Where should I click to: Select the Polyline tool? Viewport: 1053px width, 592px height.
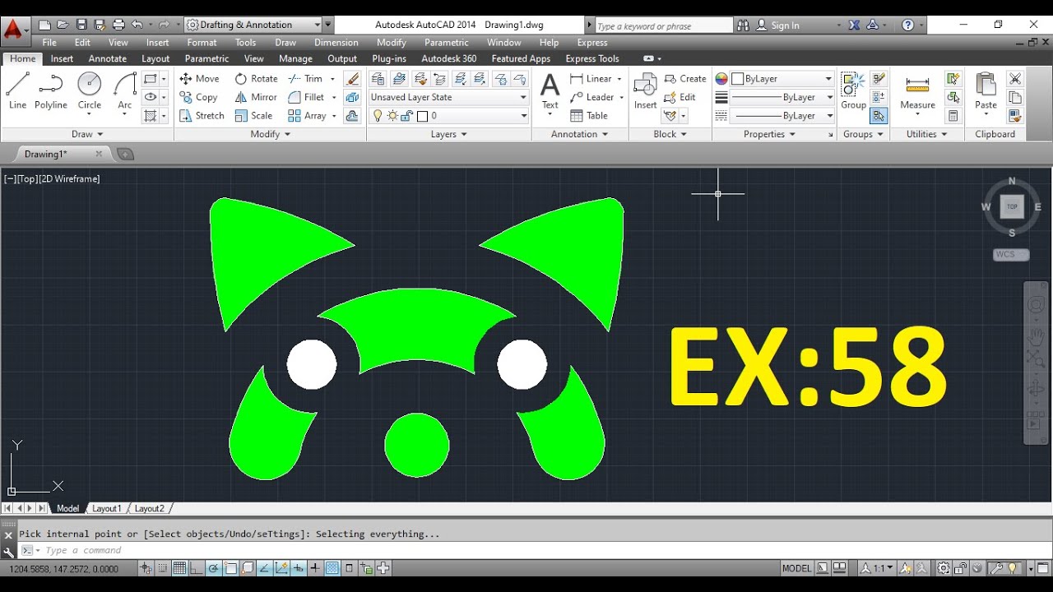[x=51, y=90]
